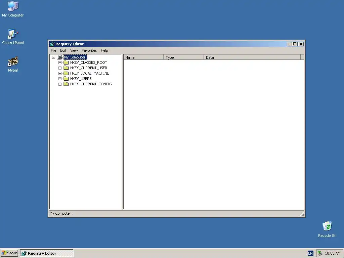Collapse the My Computer root node

coord(53,57)
